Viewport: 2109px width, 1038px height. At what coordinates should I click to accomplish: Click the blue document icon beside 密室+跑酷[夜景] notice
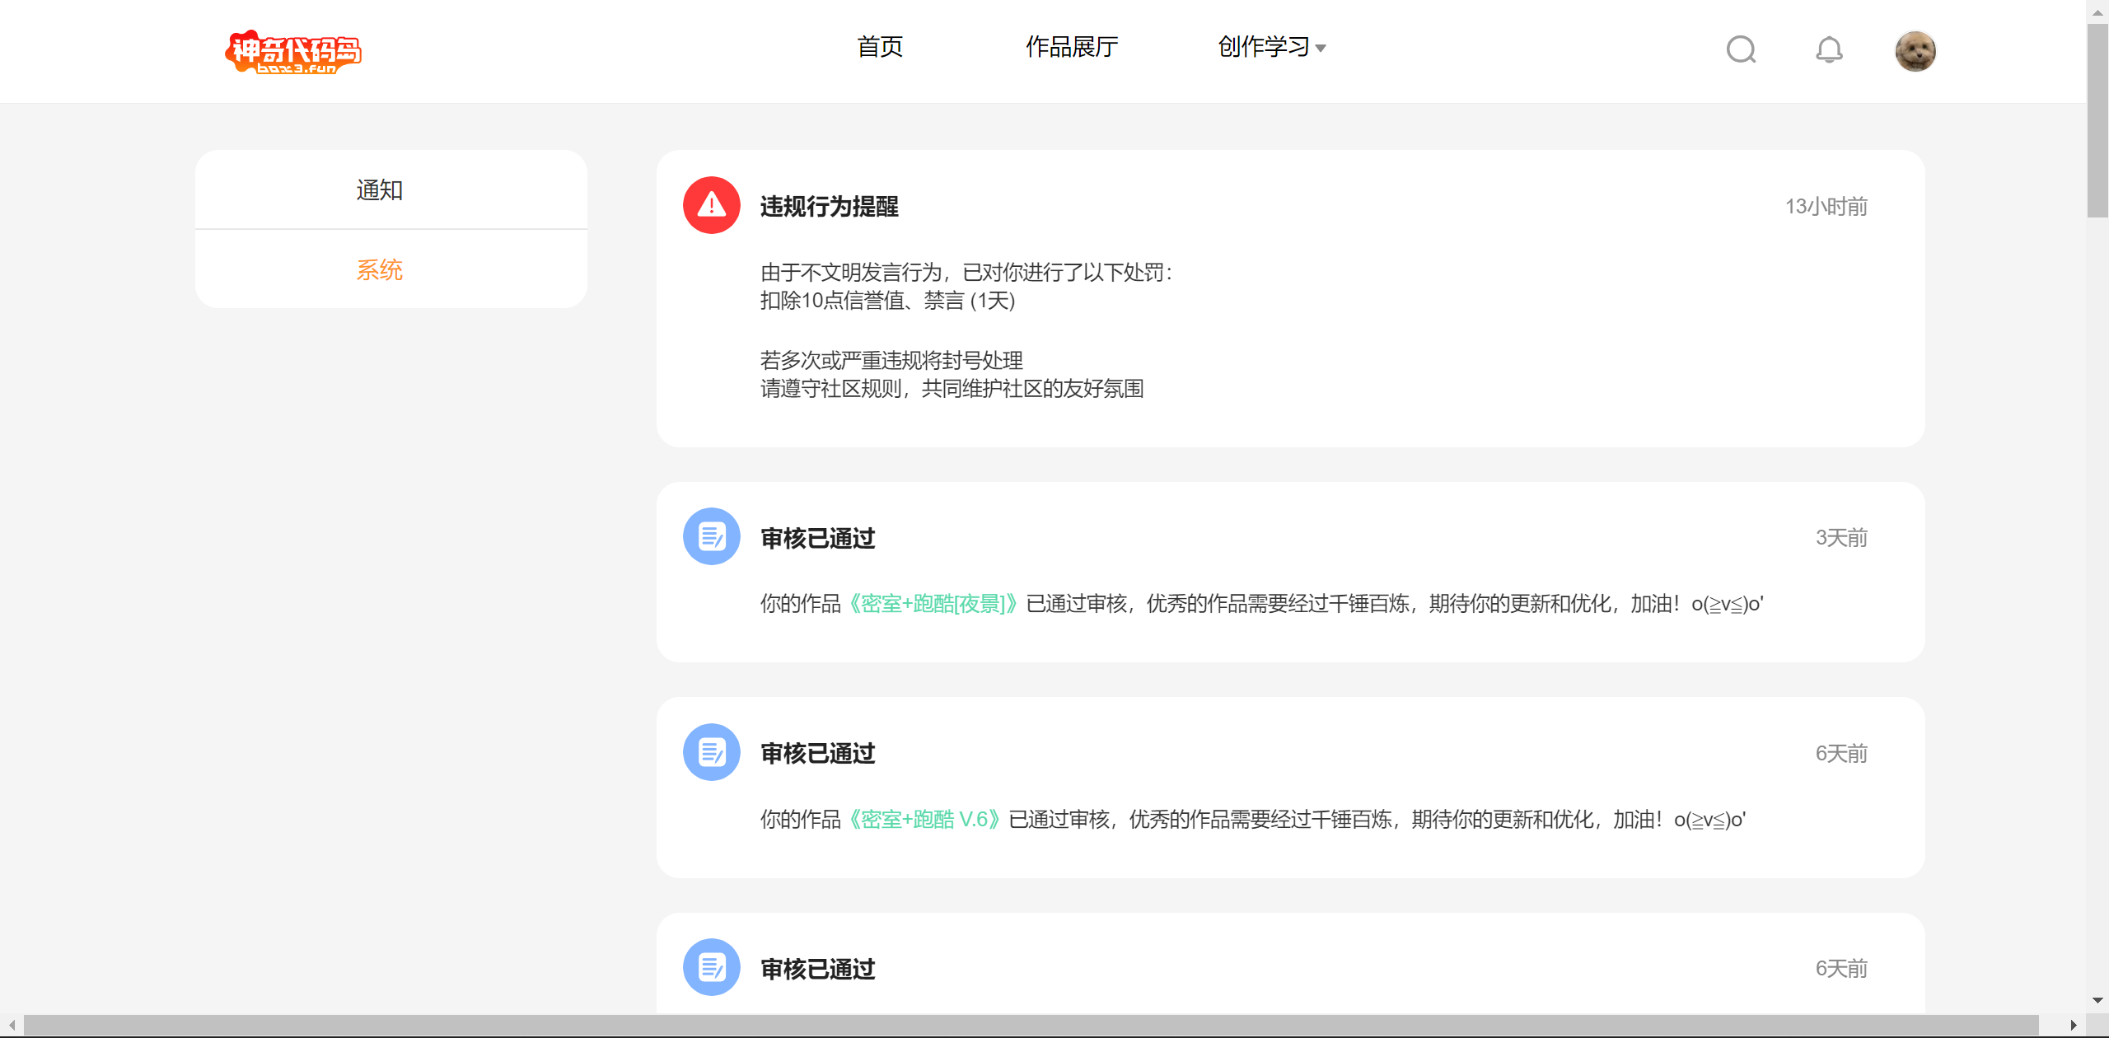point(712,536)
